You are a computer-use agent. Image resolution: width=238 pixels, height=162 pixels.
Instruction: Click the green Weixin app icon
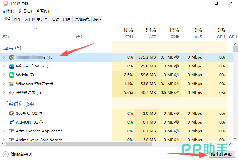tap(12, 75)
